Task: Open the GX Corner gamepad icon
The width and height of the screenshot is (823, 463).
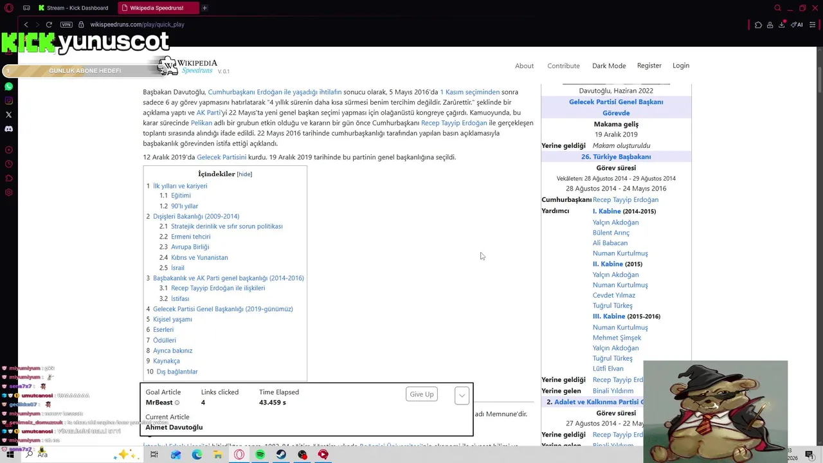Action: (26, 8)
